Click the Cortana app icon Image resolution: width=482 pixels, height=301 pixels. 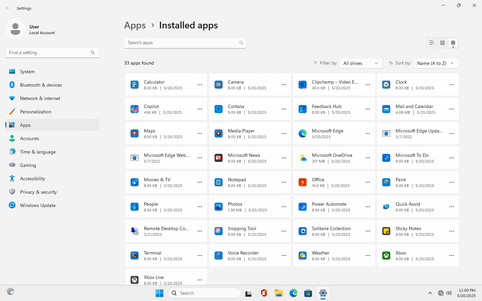[219, 109]
